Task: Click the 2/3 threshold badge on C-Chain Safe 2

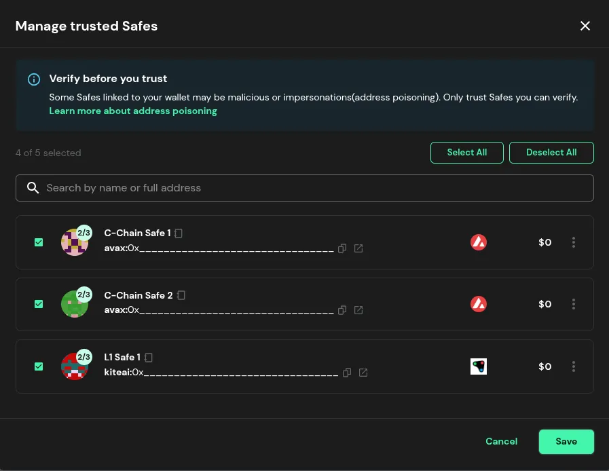Action: pyautogui.click(x=84, y=295)
